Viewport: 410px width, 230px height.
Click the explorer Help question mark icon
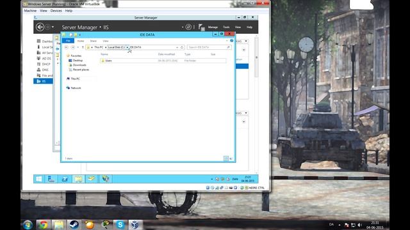point(232,41)
